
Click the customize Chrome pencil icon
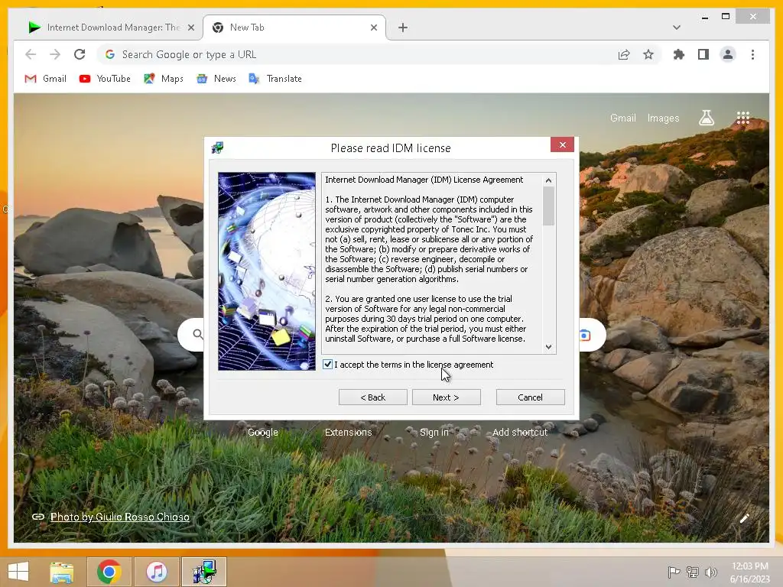(x=744, y=518)
